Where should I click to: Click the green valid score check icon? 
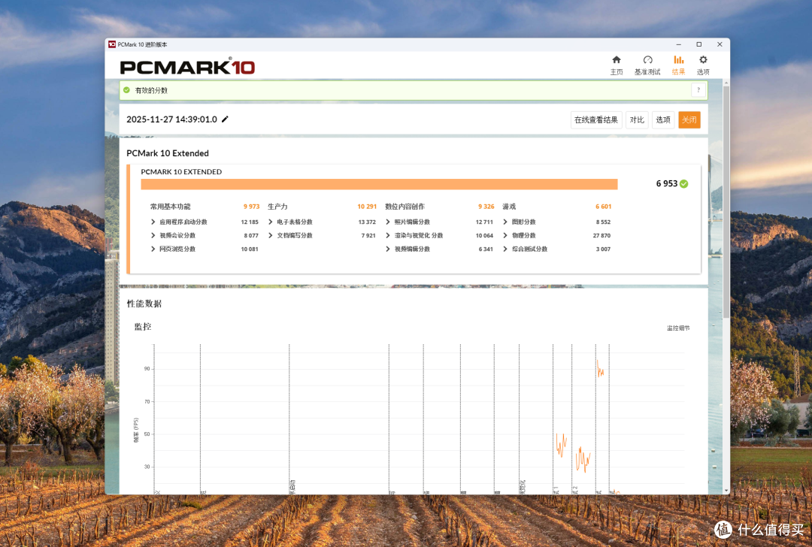click(126, 90)
